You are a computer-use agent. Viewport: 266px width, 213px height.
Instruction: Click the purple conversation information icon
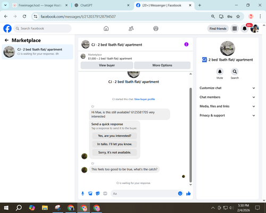pyautogui.click(x=186, y=44)
